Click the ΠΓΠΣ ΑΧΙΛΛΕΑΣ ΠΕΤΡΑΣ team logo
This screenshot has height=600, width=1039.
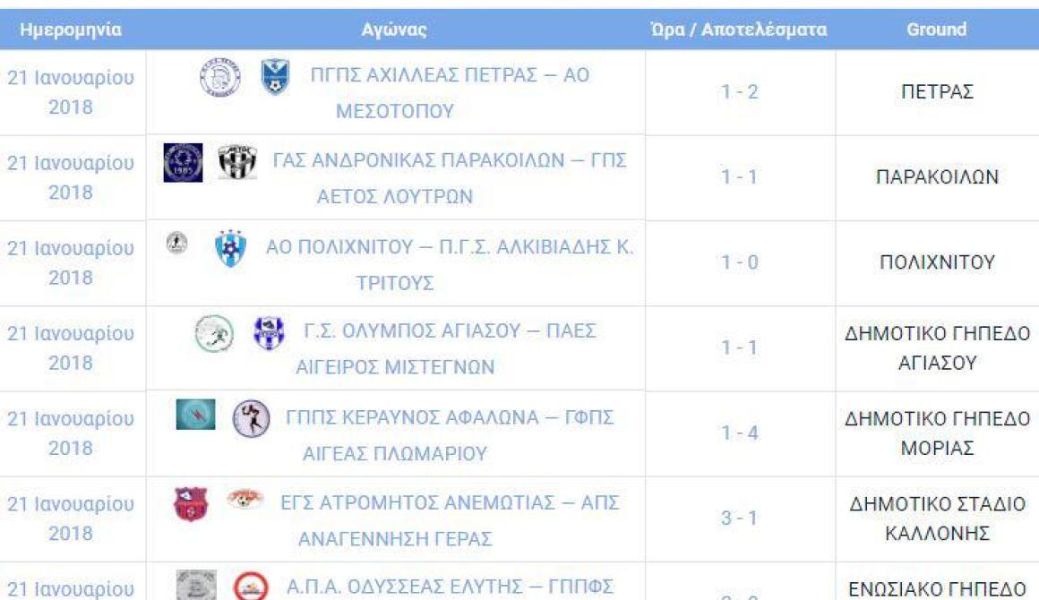coord(220,78)
